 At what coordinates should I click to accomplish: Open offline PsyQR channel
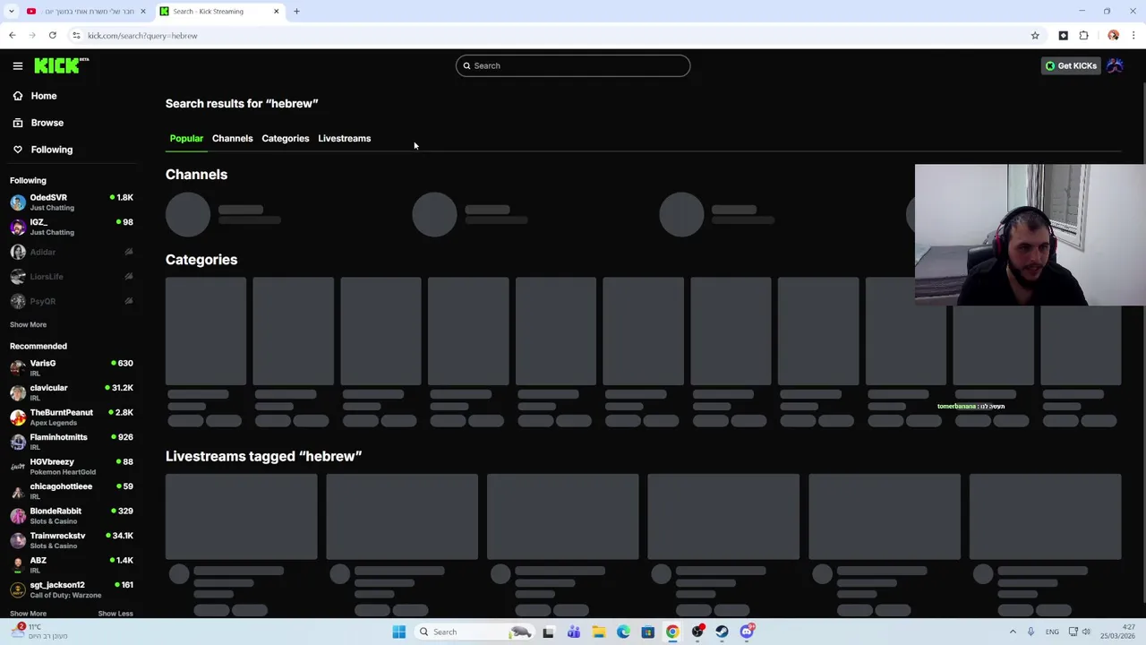72,301
